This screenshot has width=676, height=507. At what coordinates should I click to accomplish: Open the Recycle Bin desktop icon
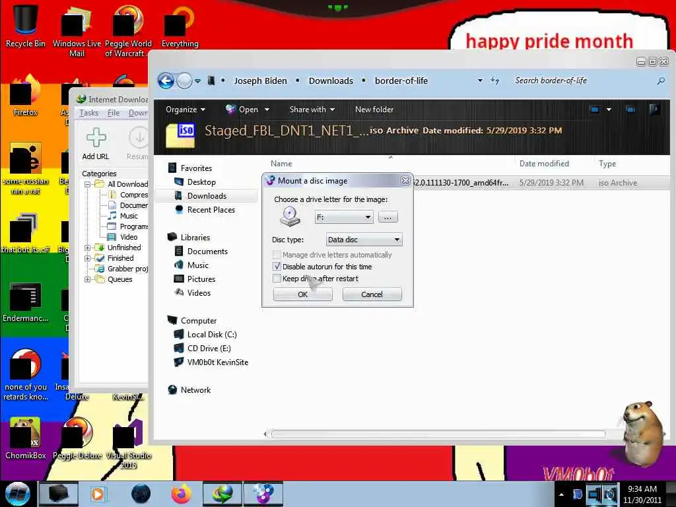click(25, 25)
